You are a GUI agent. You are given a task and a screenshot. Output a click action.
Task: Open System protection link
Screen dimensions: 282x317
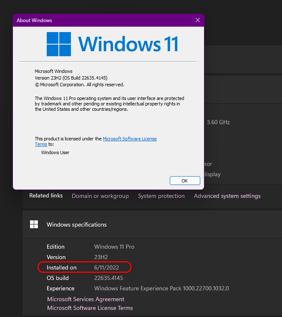(161, 196)
